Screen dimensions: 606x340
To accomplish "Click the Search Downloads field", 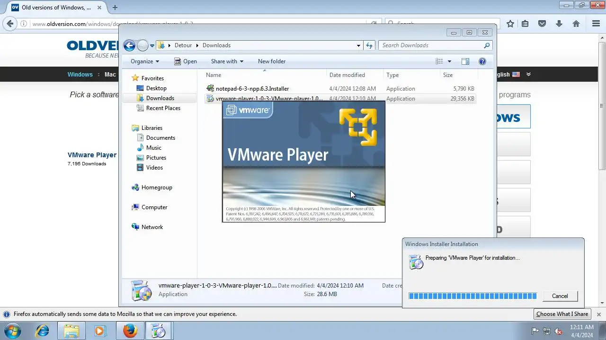I will (435, 45).
